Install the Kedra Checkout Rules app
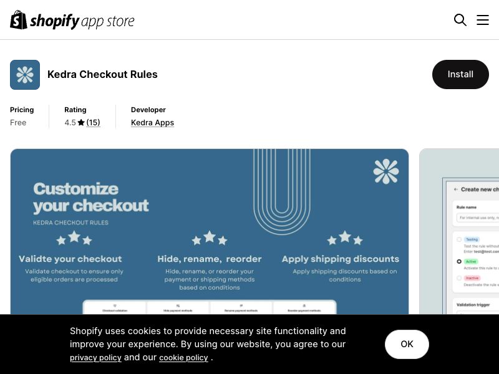This screenshot has height=374, width=499. [460, 74]
